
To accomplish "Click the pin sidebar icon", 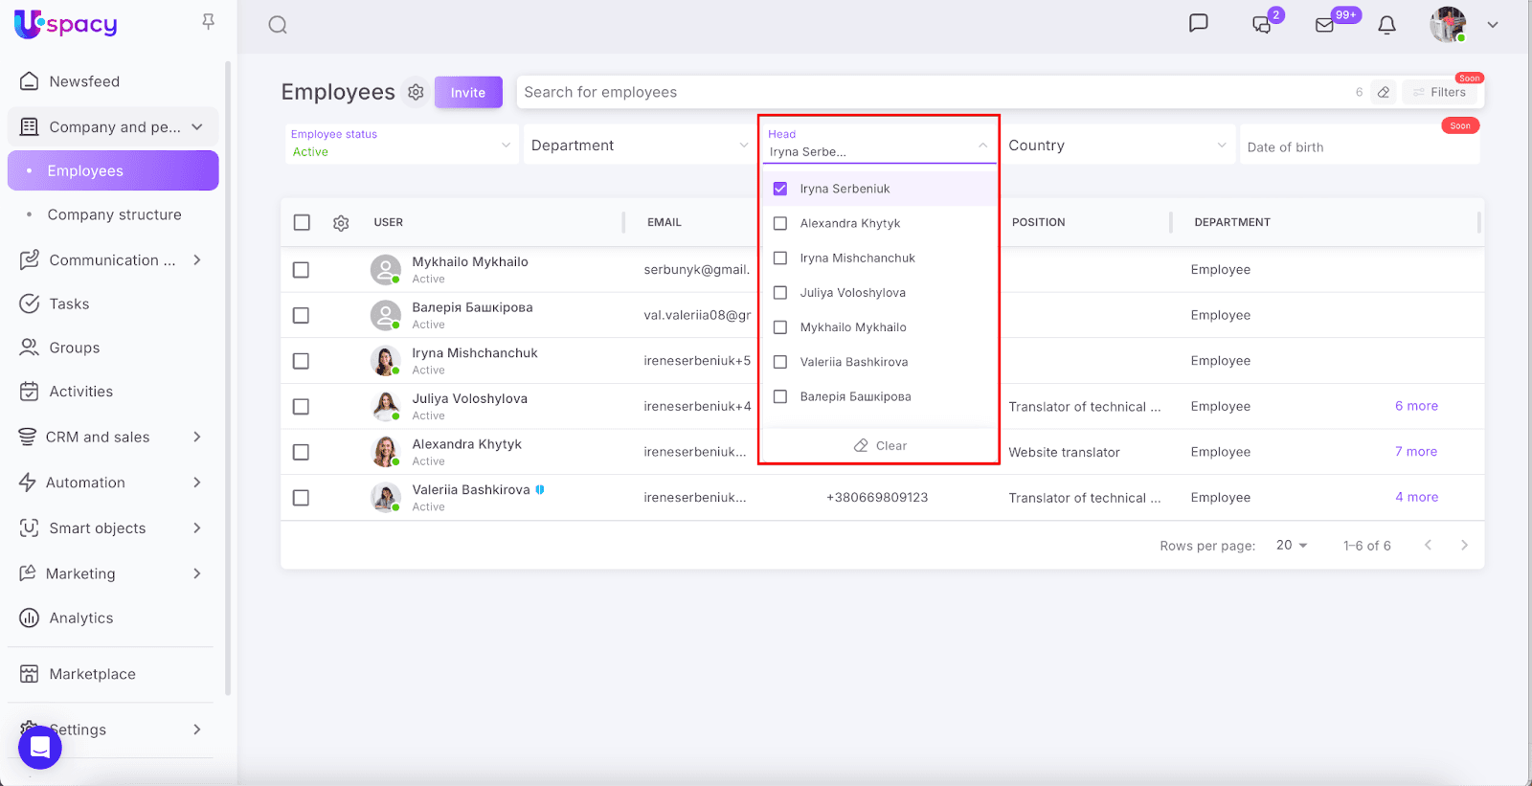I will pyautogui.click(x=208, y=21).
